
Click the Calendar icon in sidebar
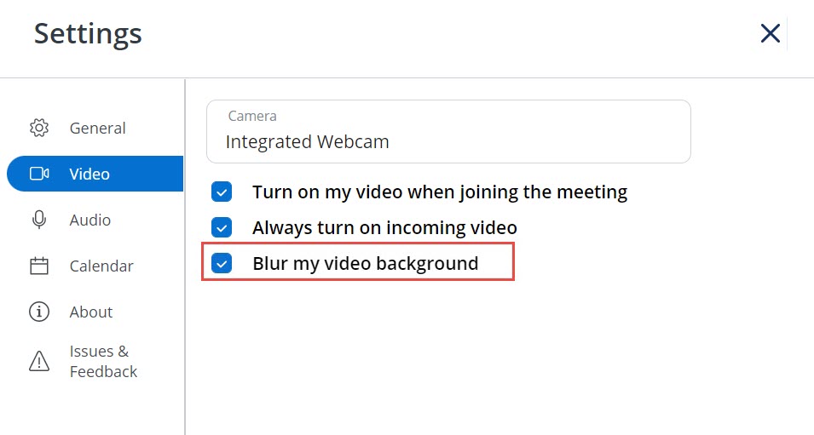(x=39, y=266)
